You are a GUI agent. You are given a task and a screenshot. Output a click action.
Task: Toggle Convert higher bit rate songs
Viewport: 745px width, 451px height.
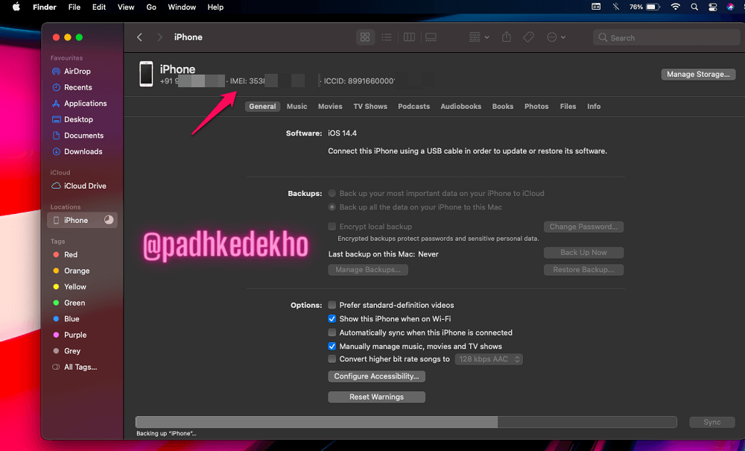[332, 359]
